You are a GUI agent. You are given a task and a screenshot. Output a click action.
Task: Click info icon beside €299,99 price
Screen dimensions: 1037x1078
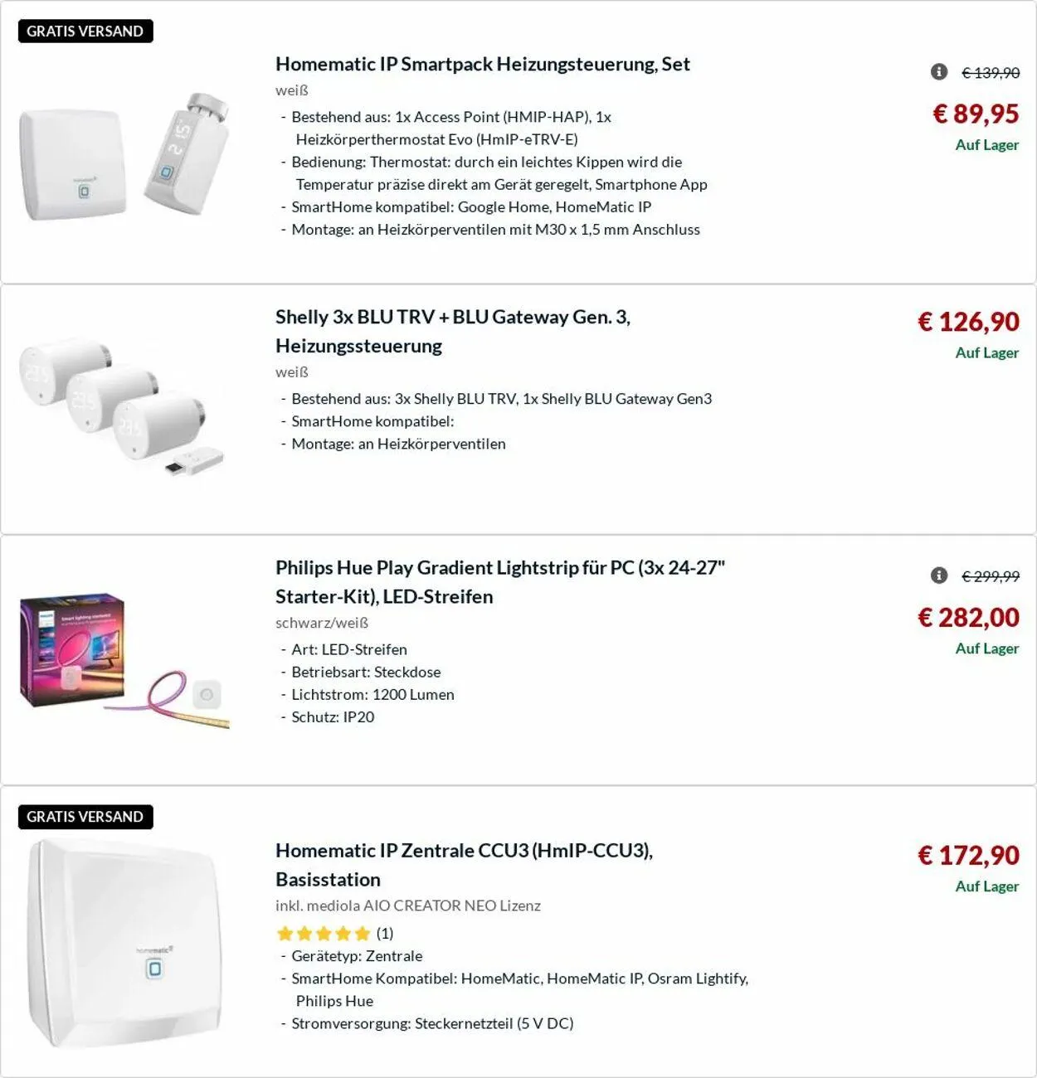[939, 575]
